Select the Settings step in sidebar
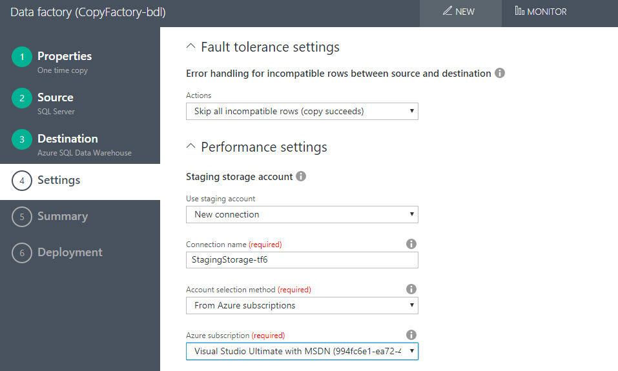 (x=58, y=180)
